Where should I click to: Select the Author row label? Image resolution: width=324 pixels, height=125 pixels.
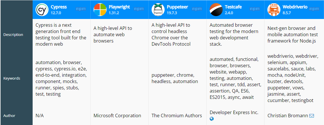coord(9,116)
